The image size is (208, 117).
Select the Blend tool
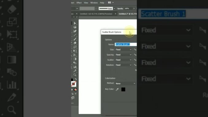[75, 63]
